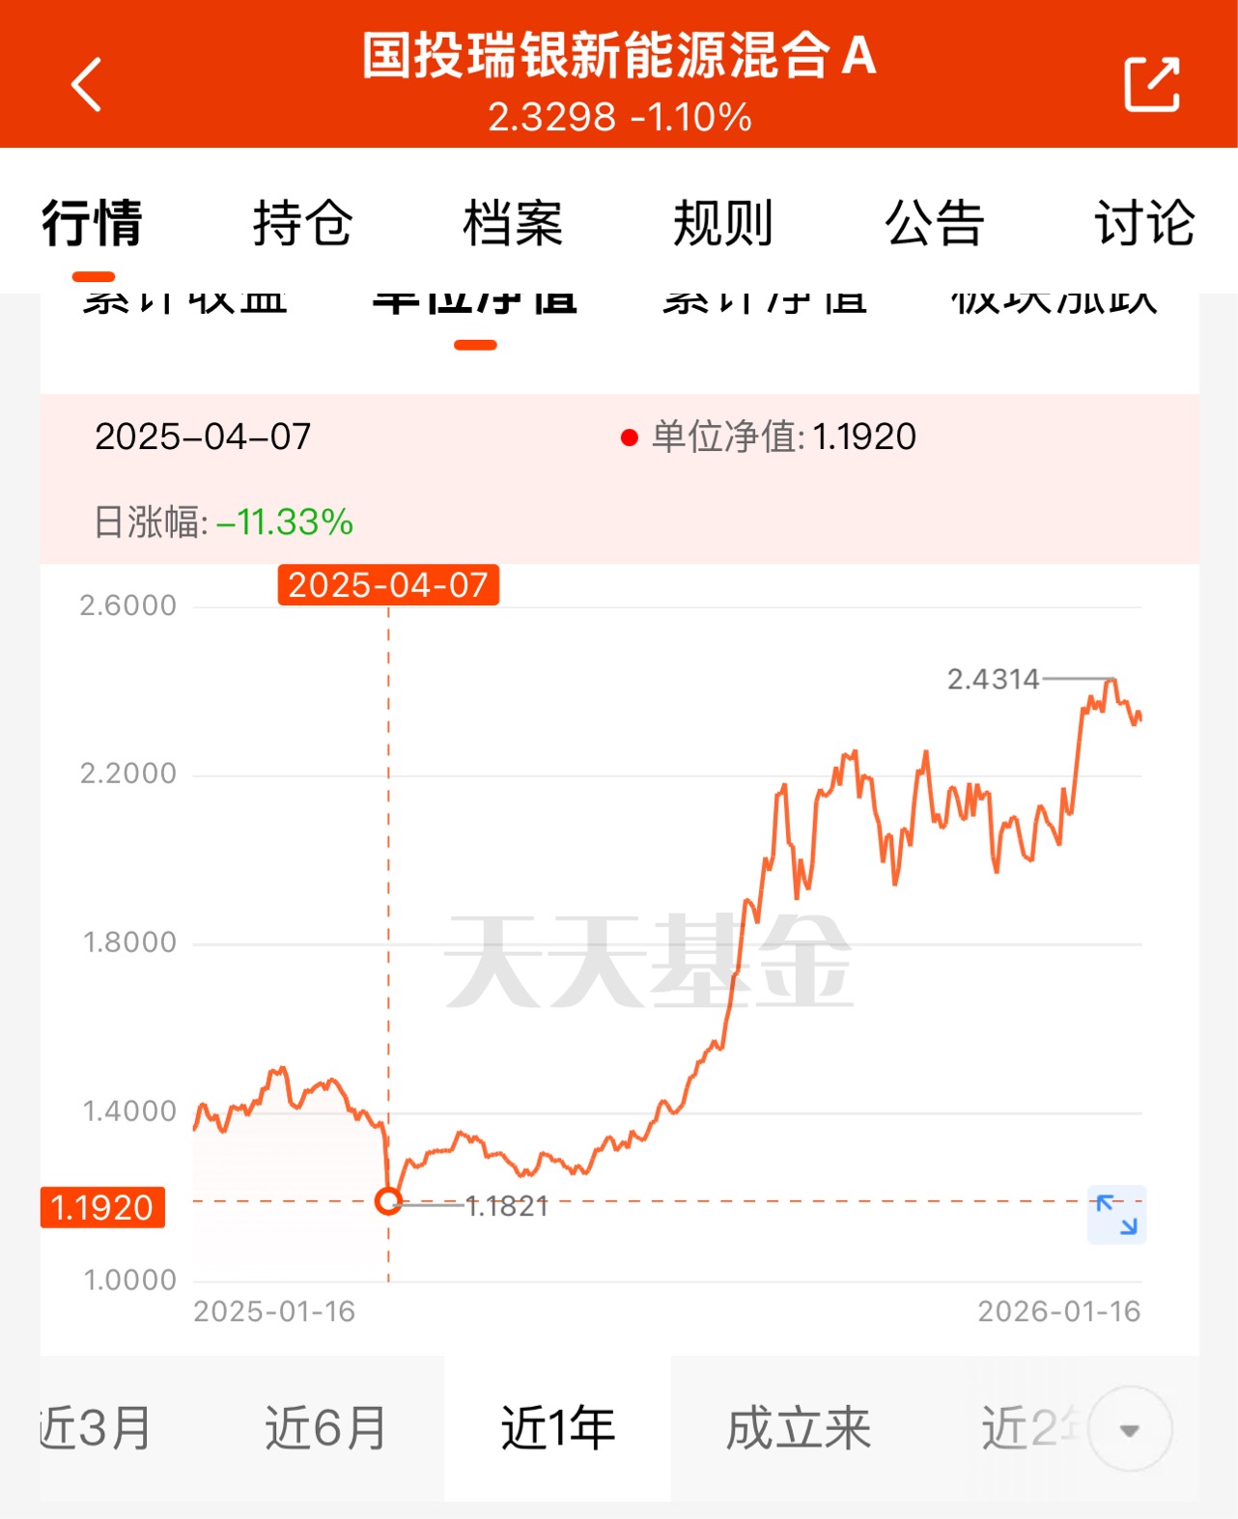Choose the 近1年 time range
Viewport: 1238px width, 1519px height.
(x=558, y=1428)
